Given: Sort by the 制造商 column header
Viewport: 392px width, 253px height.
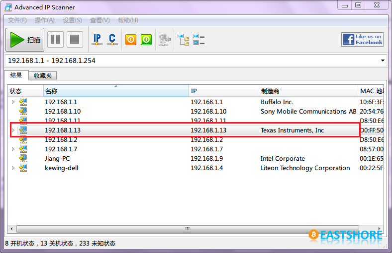Looking at the screenshot, I should coord(308,91).
